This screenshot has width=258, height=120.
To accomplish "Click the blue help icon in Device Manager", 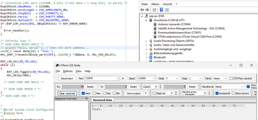I will (161, 10).
